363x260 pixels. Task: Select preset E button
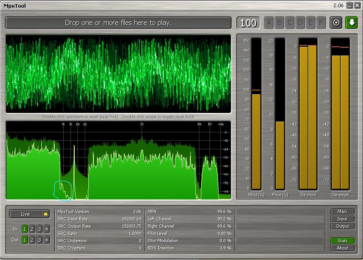311,23
